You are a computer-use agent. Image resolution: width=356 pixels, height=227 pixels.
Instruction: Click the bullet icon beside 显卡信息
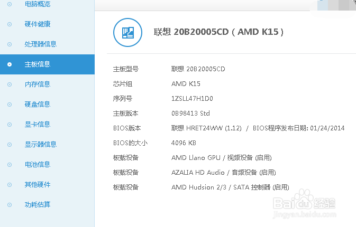pos(10,125)
